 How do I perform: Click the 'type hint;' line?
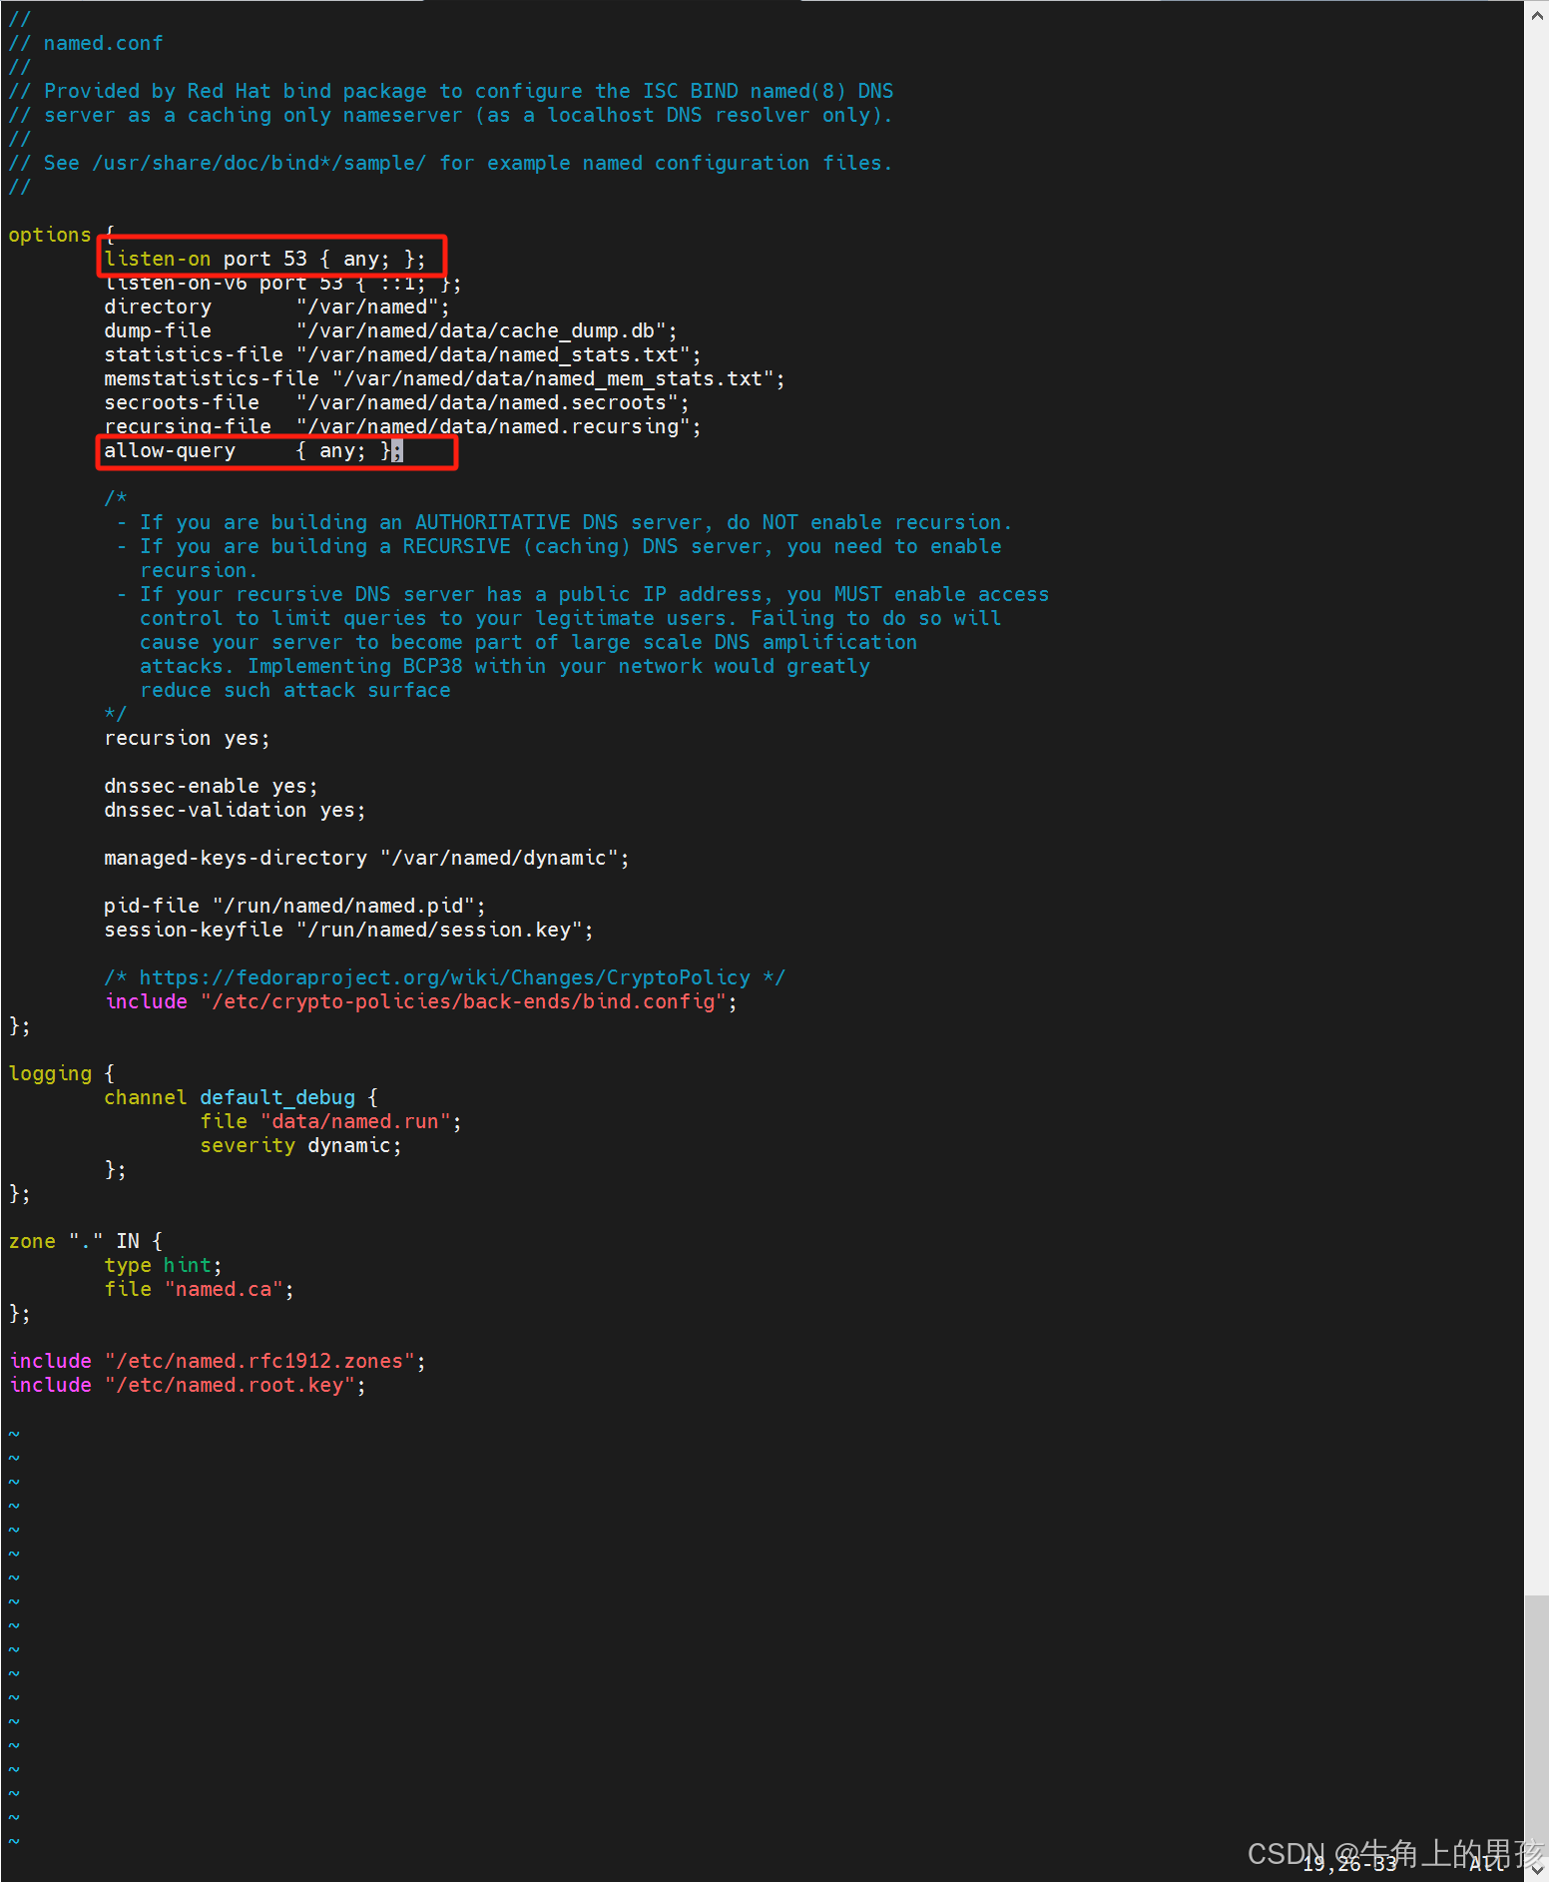(163, 1265)
